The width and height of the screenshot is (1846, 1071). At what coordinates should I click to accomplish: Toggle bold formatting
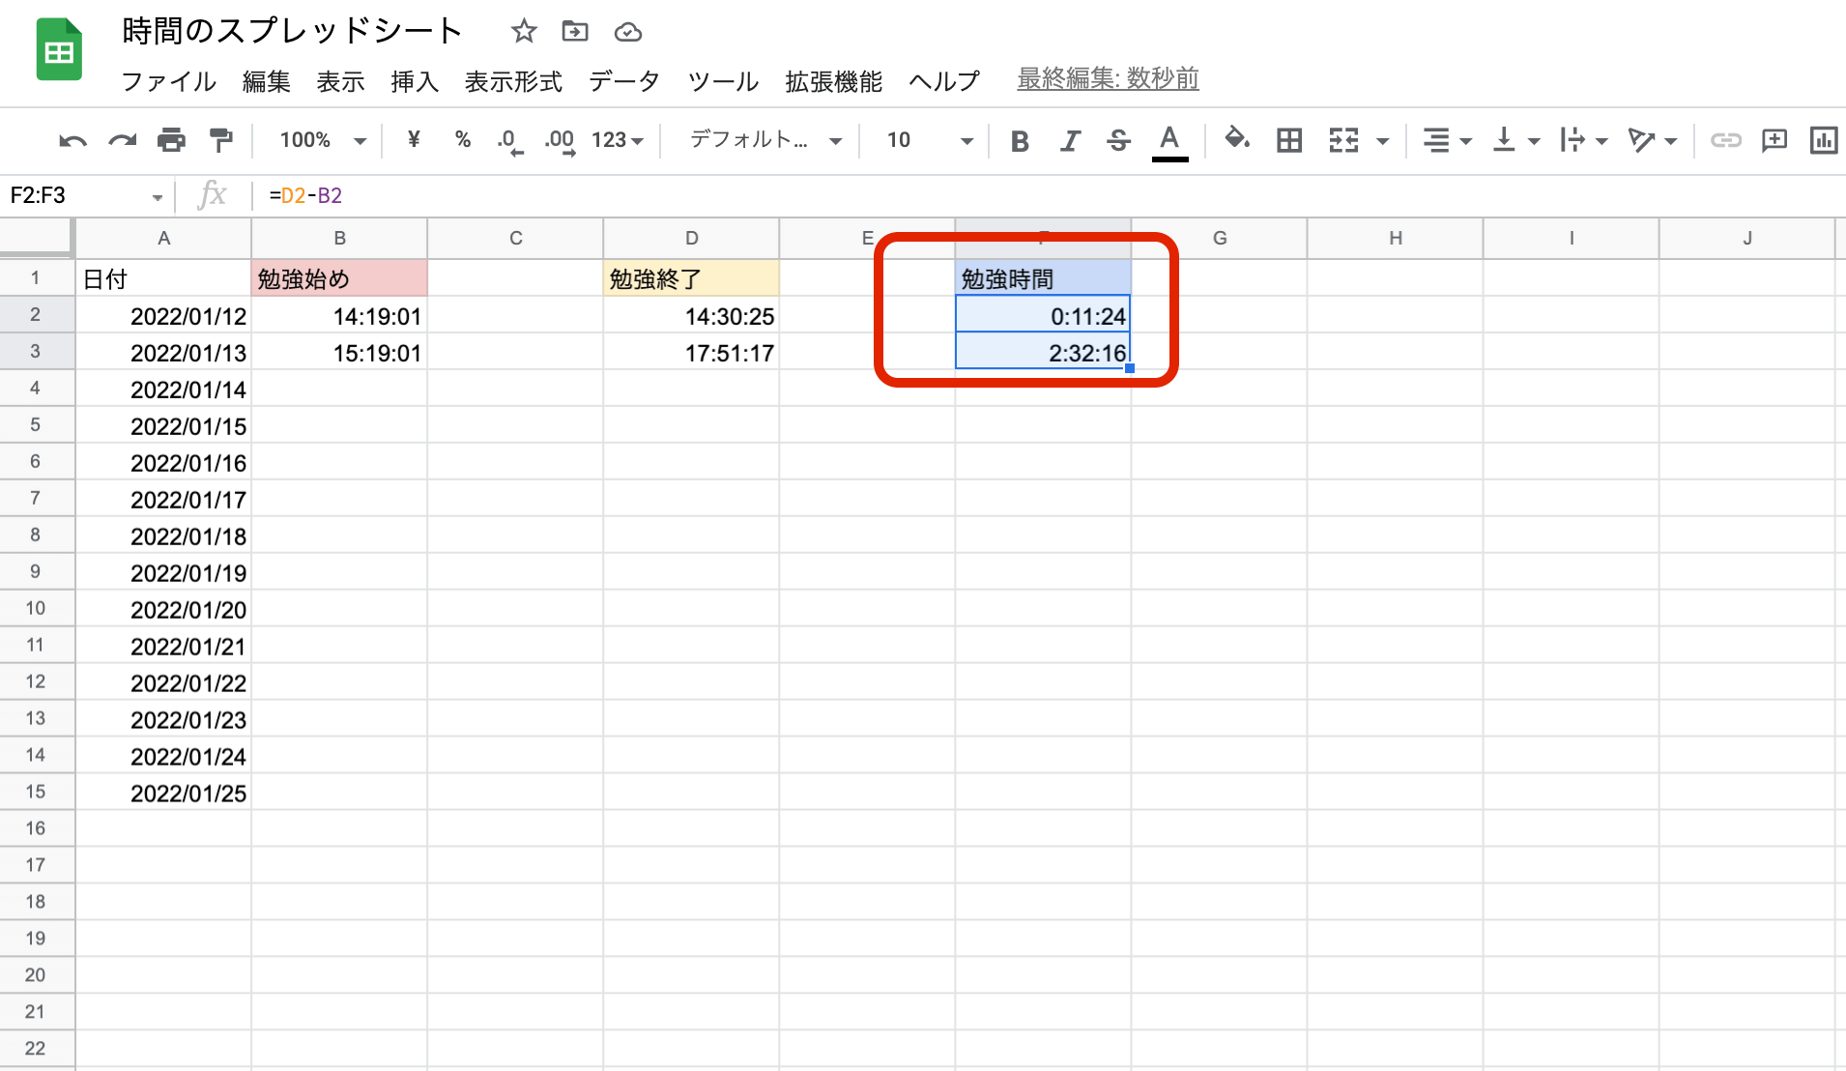[x=1019, y=141]
